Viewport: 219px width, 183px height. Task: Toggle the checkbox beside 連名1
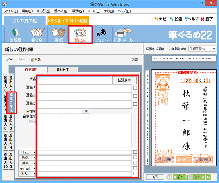point(135,88)
